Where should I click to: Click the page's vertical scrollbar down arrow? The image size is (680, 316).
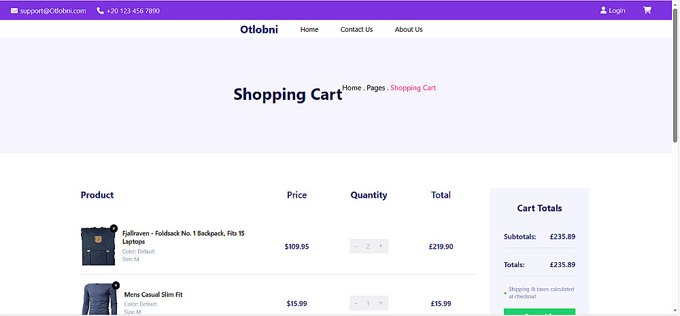point(675,311)
